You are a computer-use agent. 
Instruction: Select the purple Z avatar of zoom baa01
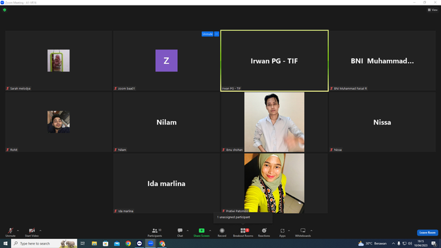point(167,61)
